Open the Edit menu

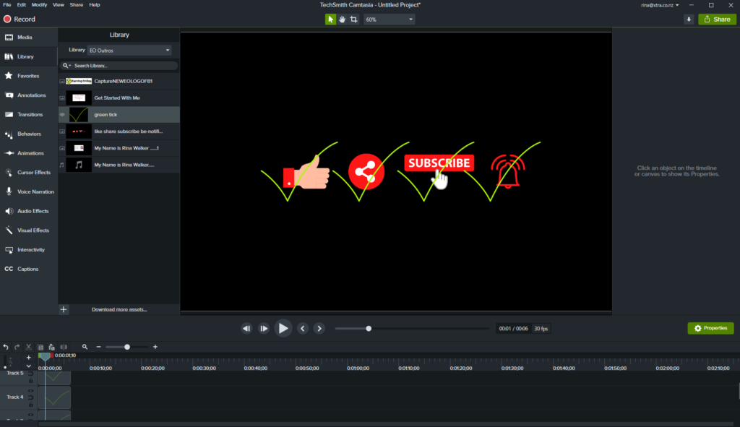pos(21,5)
